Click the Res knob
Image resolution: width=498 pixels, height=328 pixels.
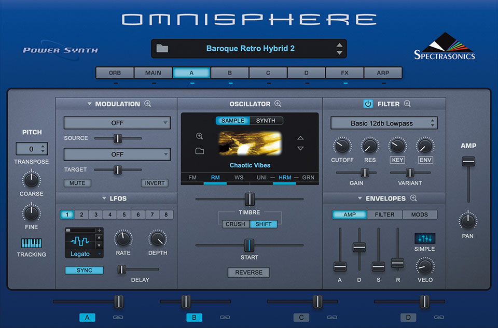pos(370,146)
